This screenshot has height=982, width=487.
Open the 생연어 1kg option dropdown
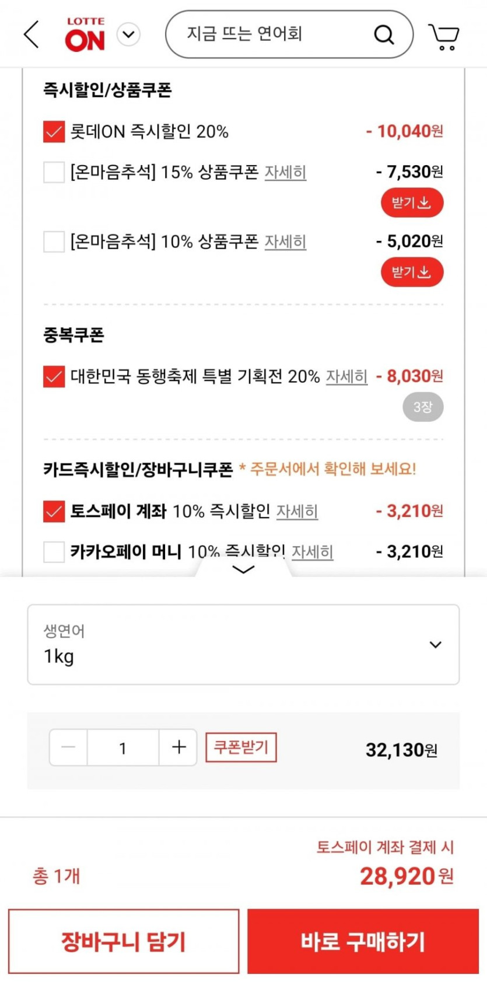pyautogui.click(x=243, y=645)
